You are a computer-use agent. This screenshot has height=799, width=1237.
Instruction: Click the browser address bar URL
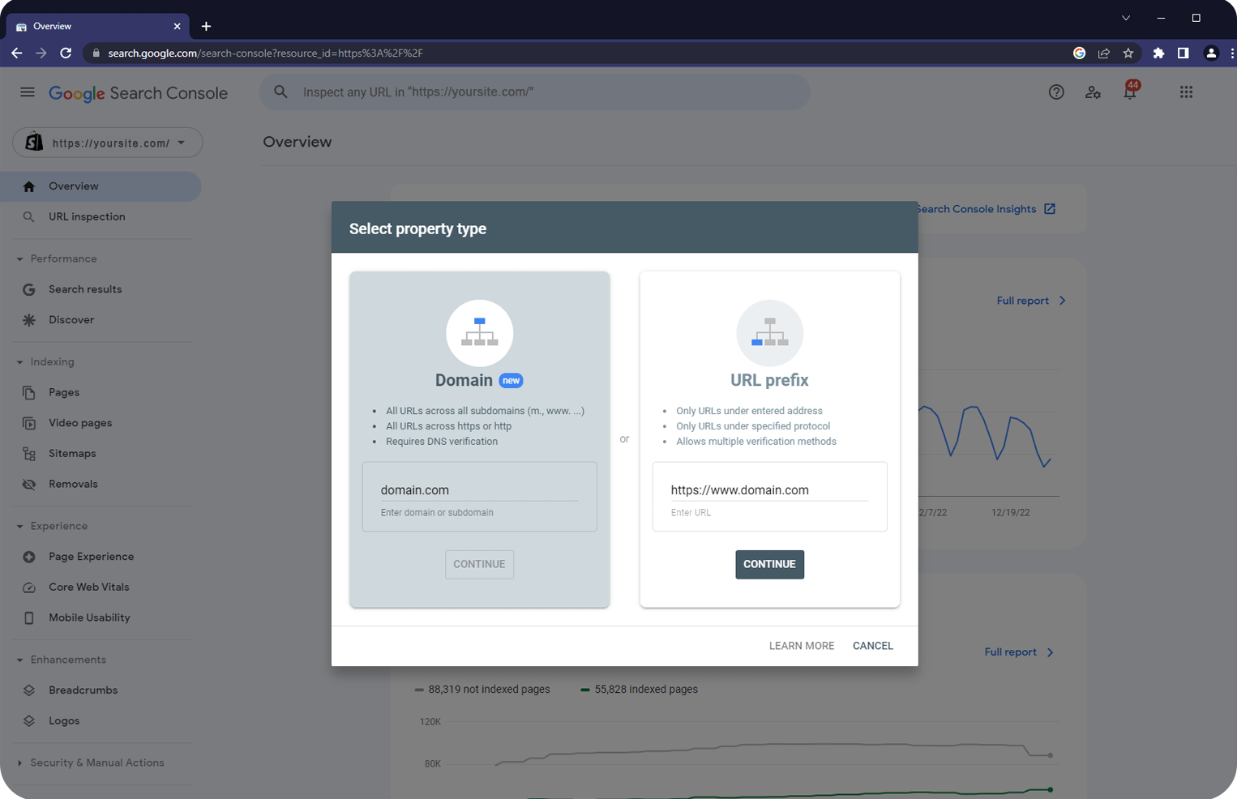[x=266, y=53]
